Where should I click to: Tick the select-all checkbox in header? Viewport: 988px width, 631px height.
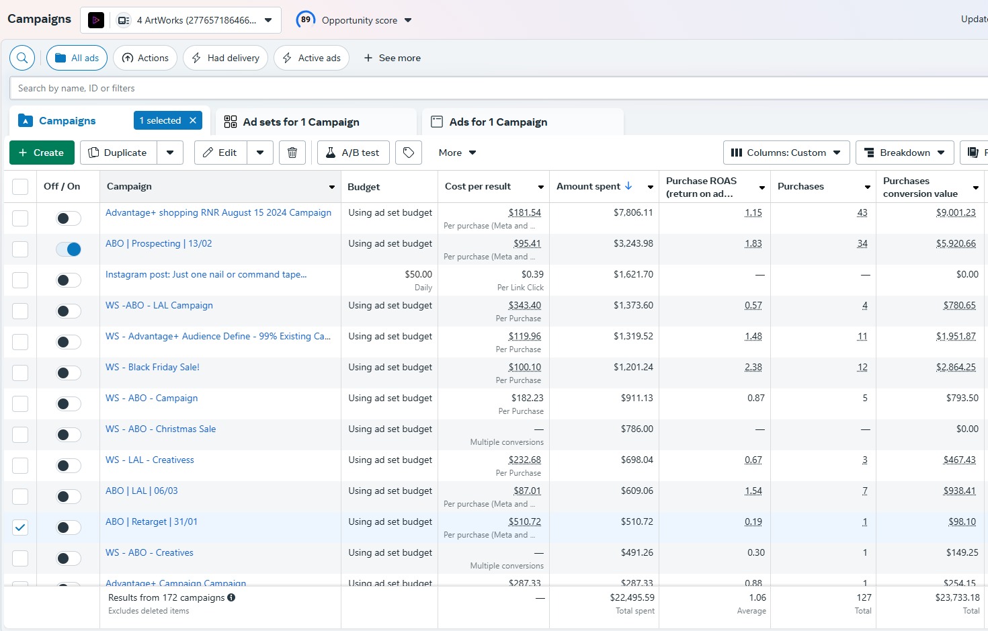(20, 186)
